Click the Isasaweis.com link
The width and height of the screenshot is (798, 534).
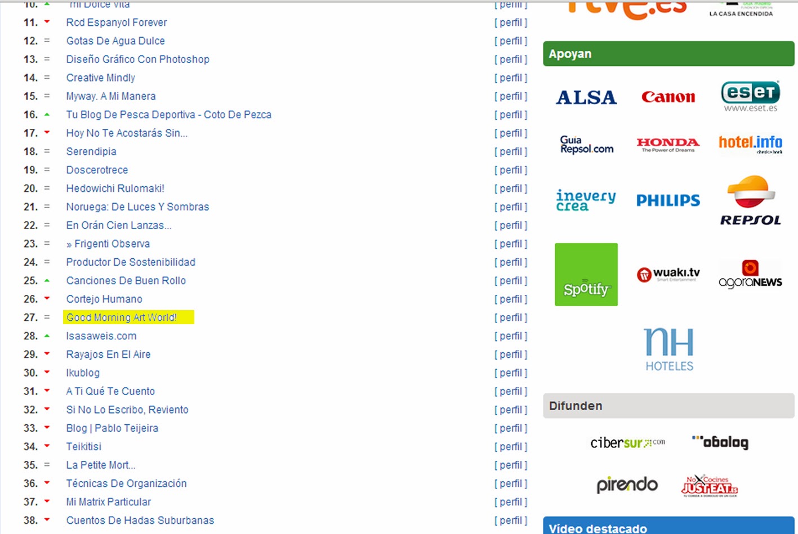tap(101, 336)
